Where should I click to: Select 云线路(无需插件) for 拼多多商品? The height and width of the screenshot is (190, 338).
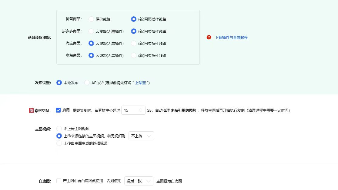pyautogui.click(x=91, y=31)
